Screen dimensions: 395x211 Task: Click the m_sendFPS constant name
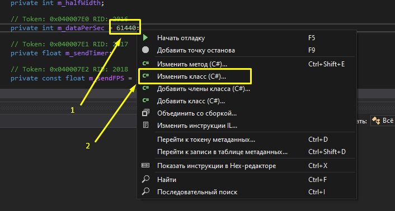coord(106,78)
